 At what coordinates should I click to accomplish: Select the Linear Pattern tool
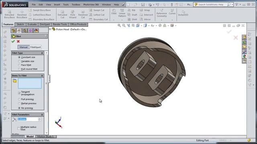[x=122, y=13]
